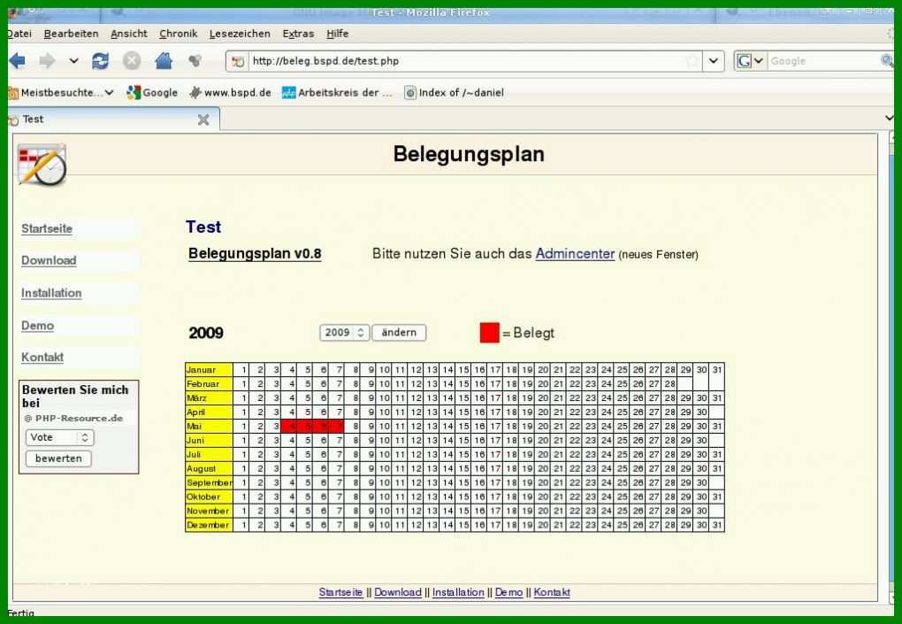902x624 pixels.
Task: Close the Test tab
Action: pos(203,119)
